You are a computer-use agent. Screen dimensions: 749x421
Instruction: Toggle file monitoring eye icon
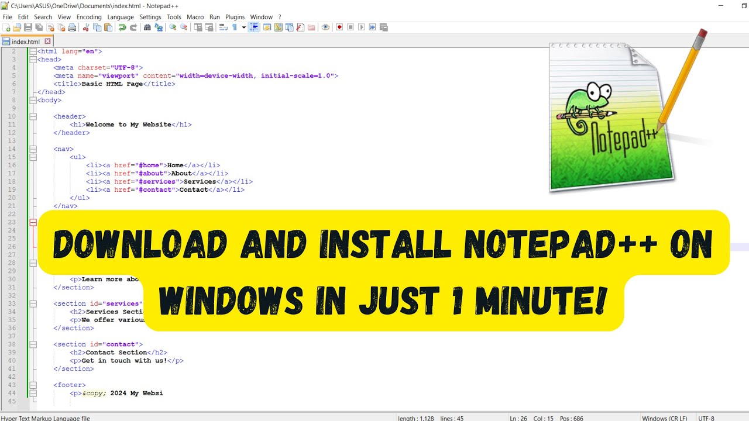(x=325, y=27)
